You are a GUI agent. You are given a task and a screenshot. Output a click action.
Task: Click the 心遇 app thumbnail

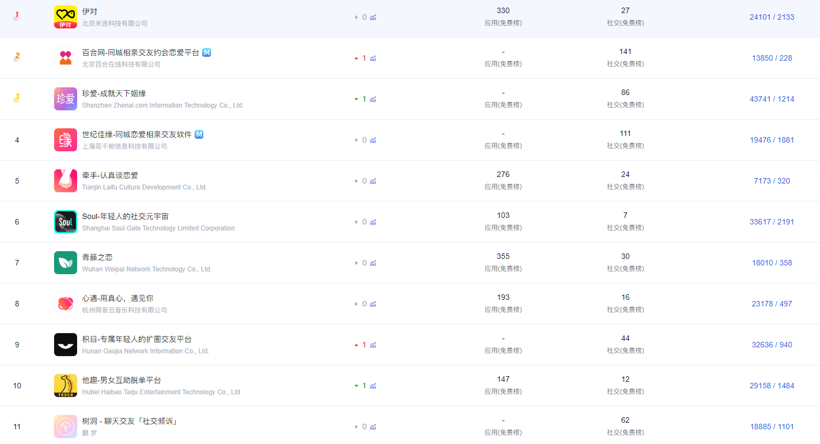point(65,304)
